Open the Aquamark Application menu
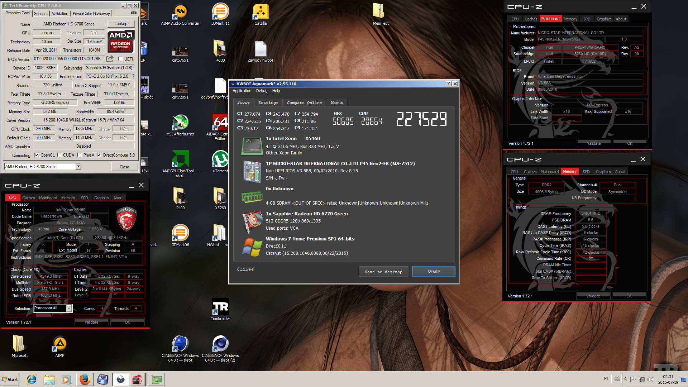This screenshot has height=387, width=688. click(242, 91)
